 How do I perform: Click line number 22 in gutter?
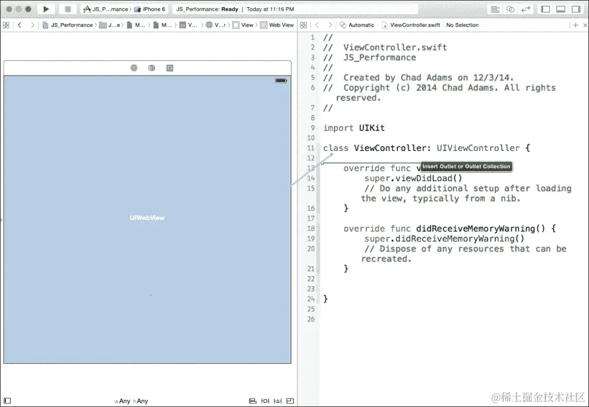pos(311,279)
